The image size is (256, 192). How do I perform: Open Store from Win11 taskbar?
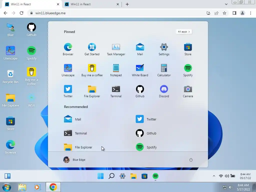[144, 176]
